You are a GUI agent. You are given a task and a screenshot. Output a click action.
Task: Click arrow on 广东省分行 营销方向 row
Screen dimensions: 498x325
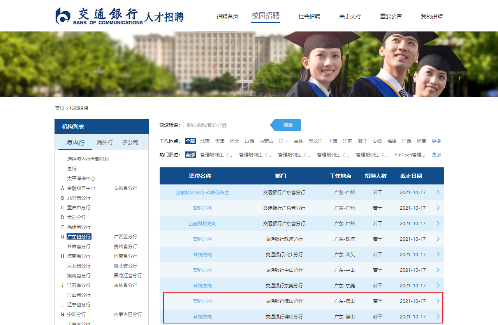[438, 208]
